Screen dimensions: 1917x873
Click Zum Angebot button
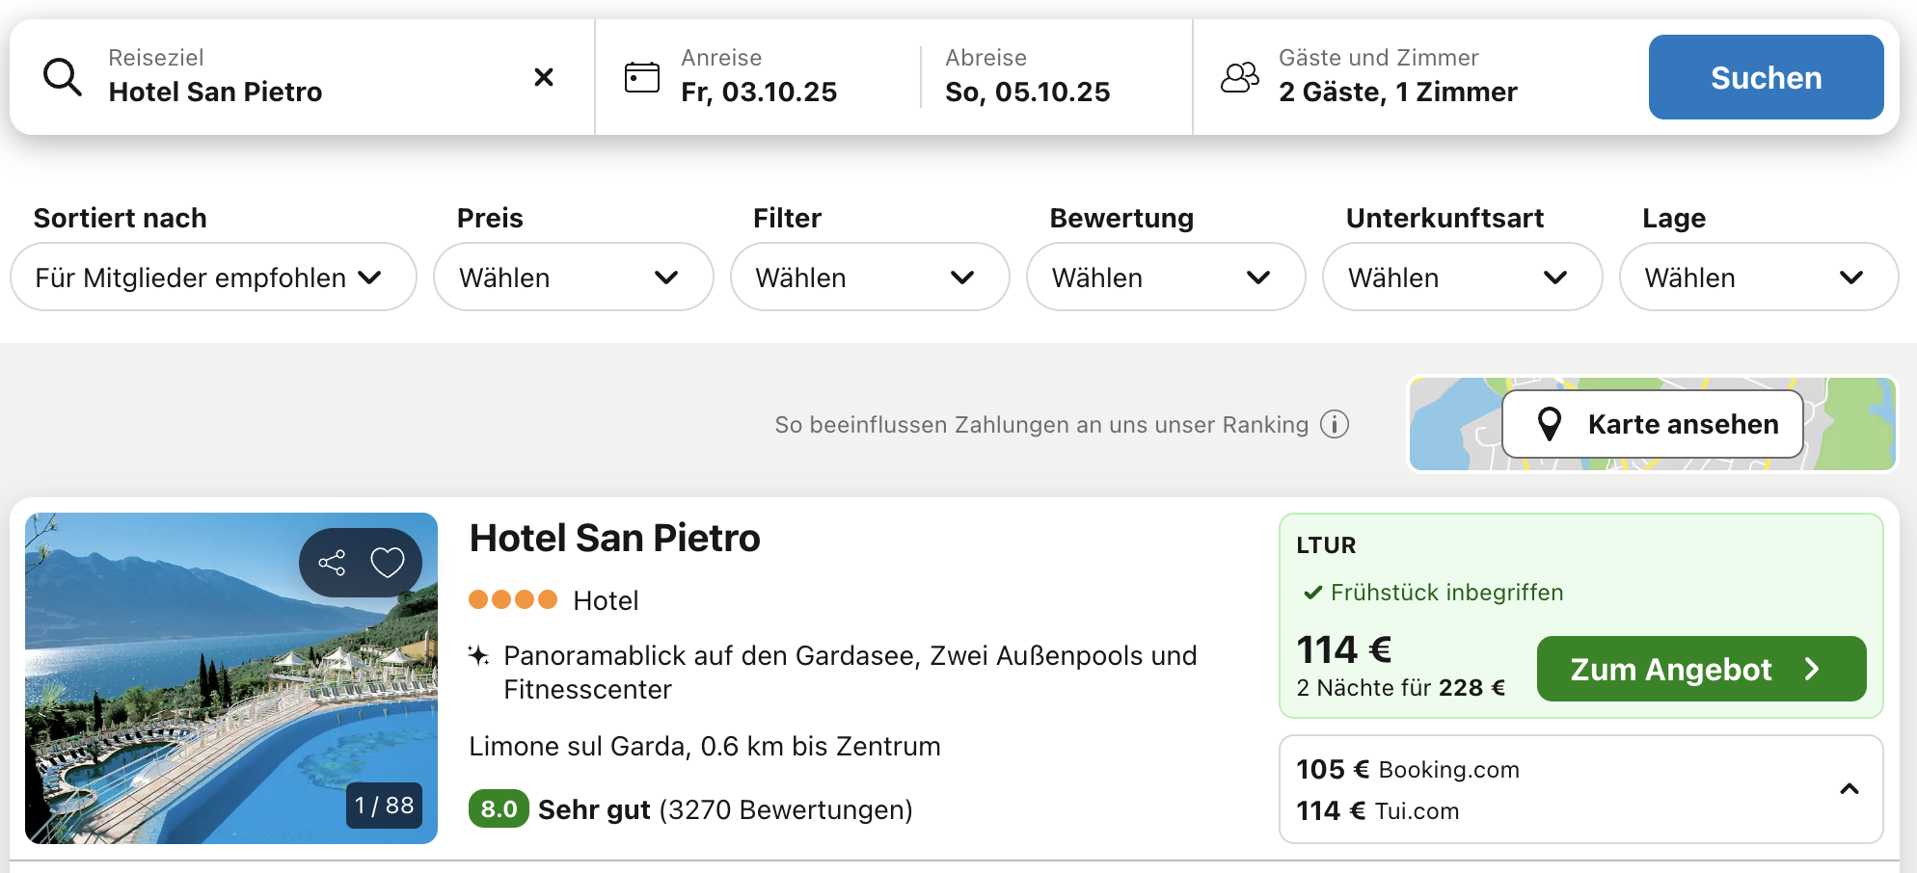pos(1701,669)
